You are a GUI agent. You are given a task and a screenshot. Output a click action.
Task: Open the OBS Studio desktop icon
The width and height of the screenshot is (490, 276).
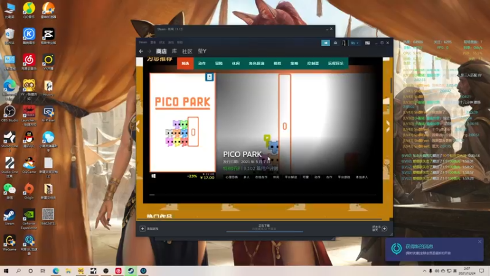pos(9,113)
